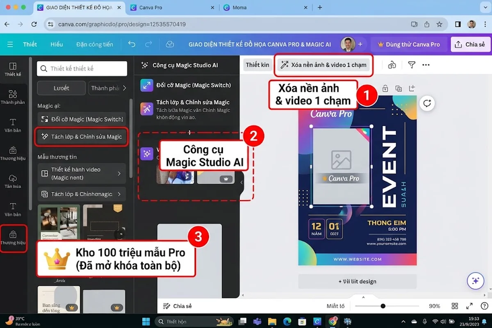This screenshot has height=328, width=492.
Task: Click the Thiết kin toolbar button
Action: (258, 65)
